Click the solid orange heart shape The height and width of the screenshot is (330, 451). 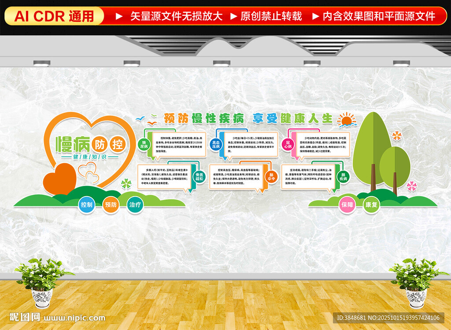[x=60, y=179]
